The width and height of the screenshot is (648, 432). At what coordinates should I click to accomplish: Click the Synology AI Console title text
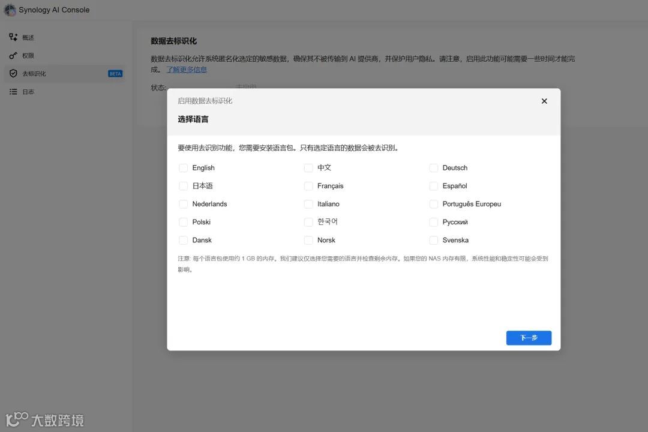tap(54, 10)
